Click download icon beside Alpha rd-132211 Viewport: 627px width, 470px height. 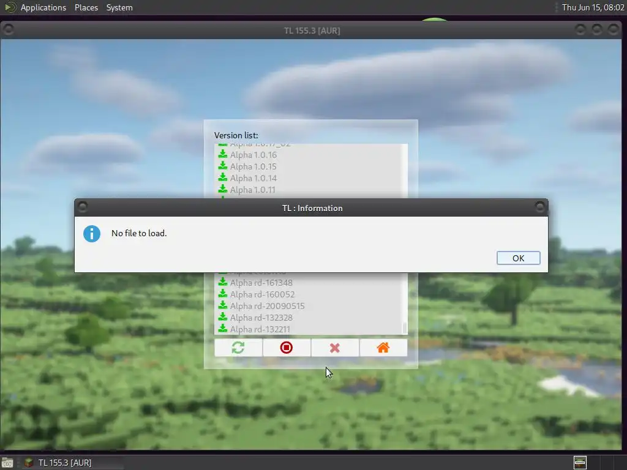[x=223, y=329]
